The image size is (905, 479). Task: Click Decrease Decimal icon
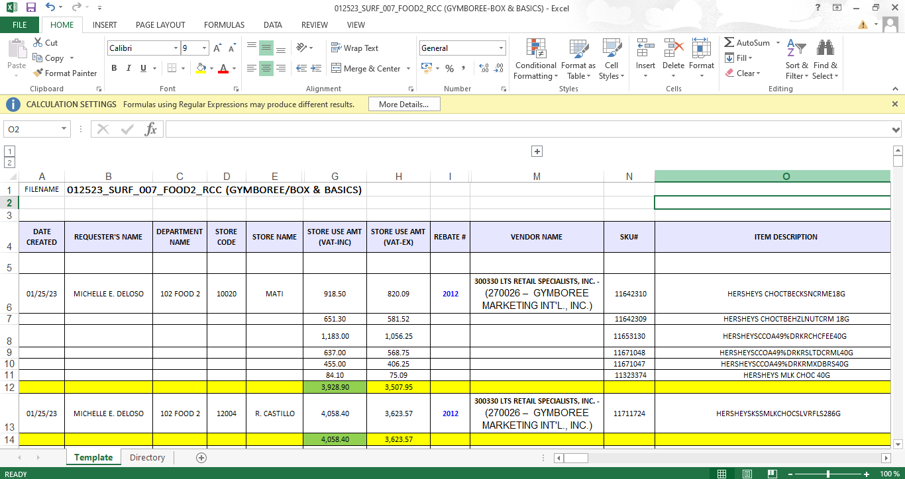(x=498, y=68)
